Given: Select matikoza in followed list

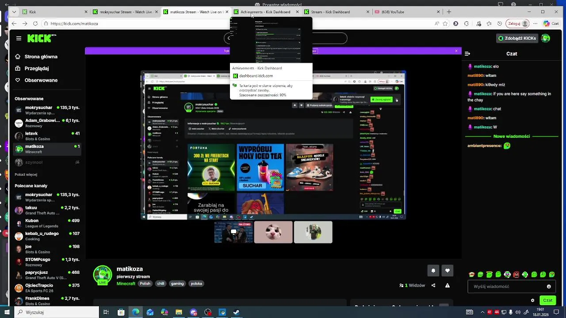Looking at the screenshot, I should (46, 149).
